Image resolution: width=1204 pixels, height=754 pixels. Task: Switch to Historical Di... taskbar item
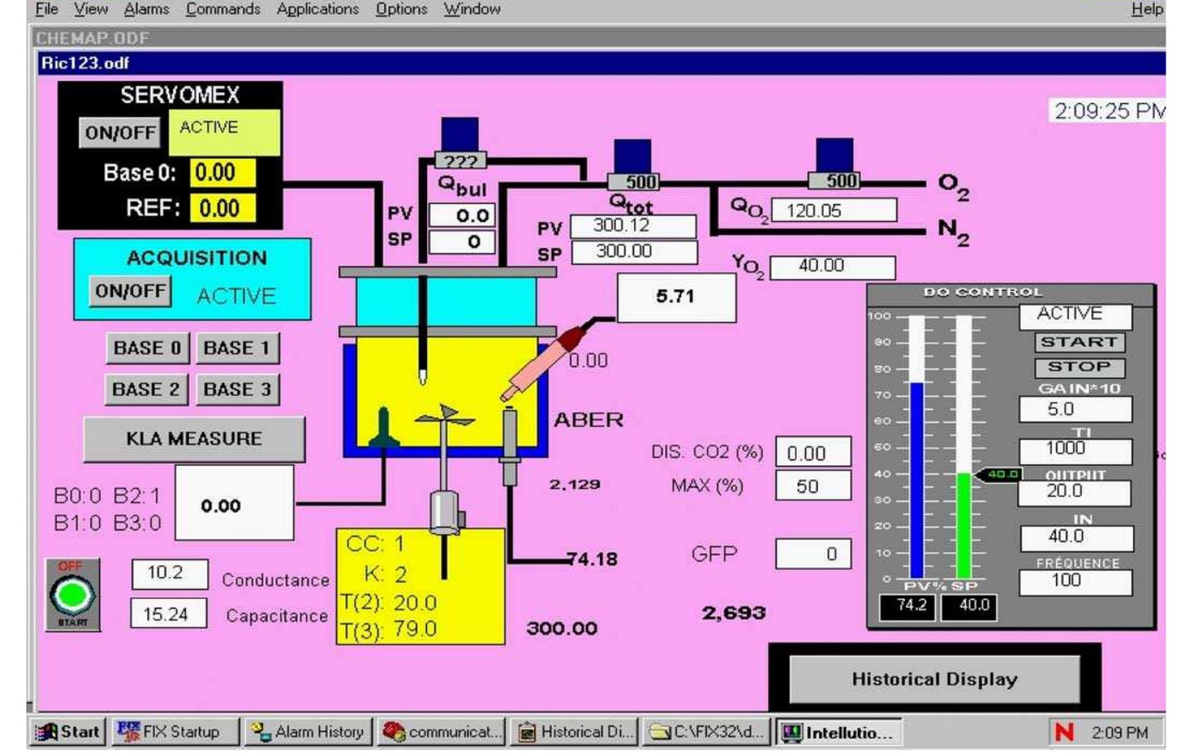tap(575, 733)
